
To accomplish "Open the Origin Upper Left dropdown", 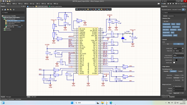I will tap(179, 93).
